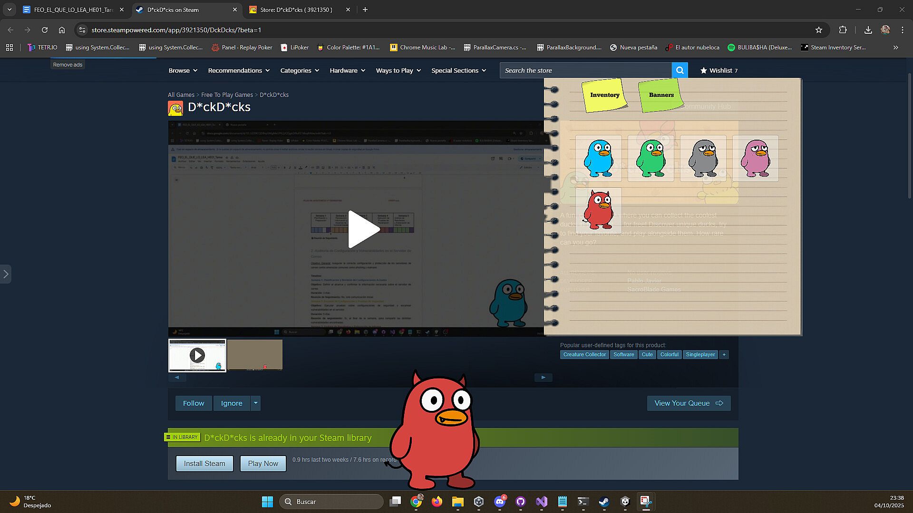The height and width of the screenshot is (513, 913).
Task: Bookmark this page with star icon
Action: point(818,30)
